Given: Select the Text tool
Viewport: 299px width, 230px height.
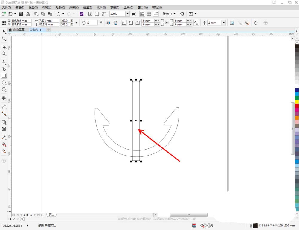Looking at the screenshot, I should click(x=4, y=98).
